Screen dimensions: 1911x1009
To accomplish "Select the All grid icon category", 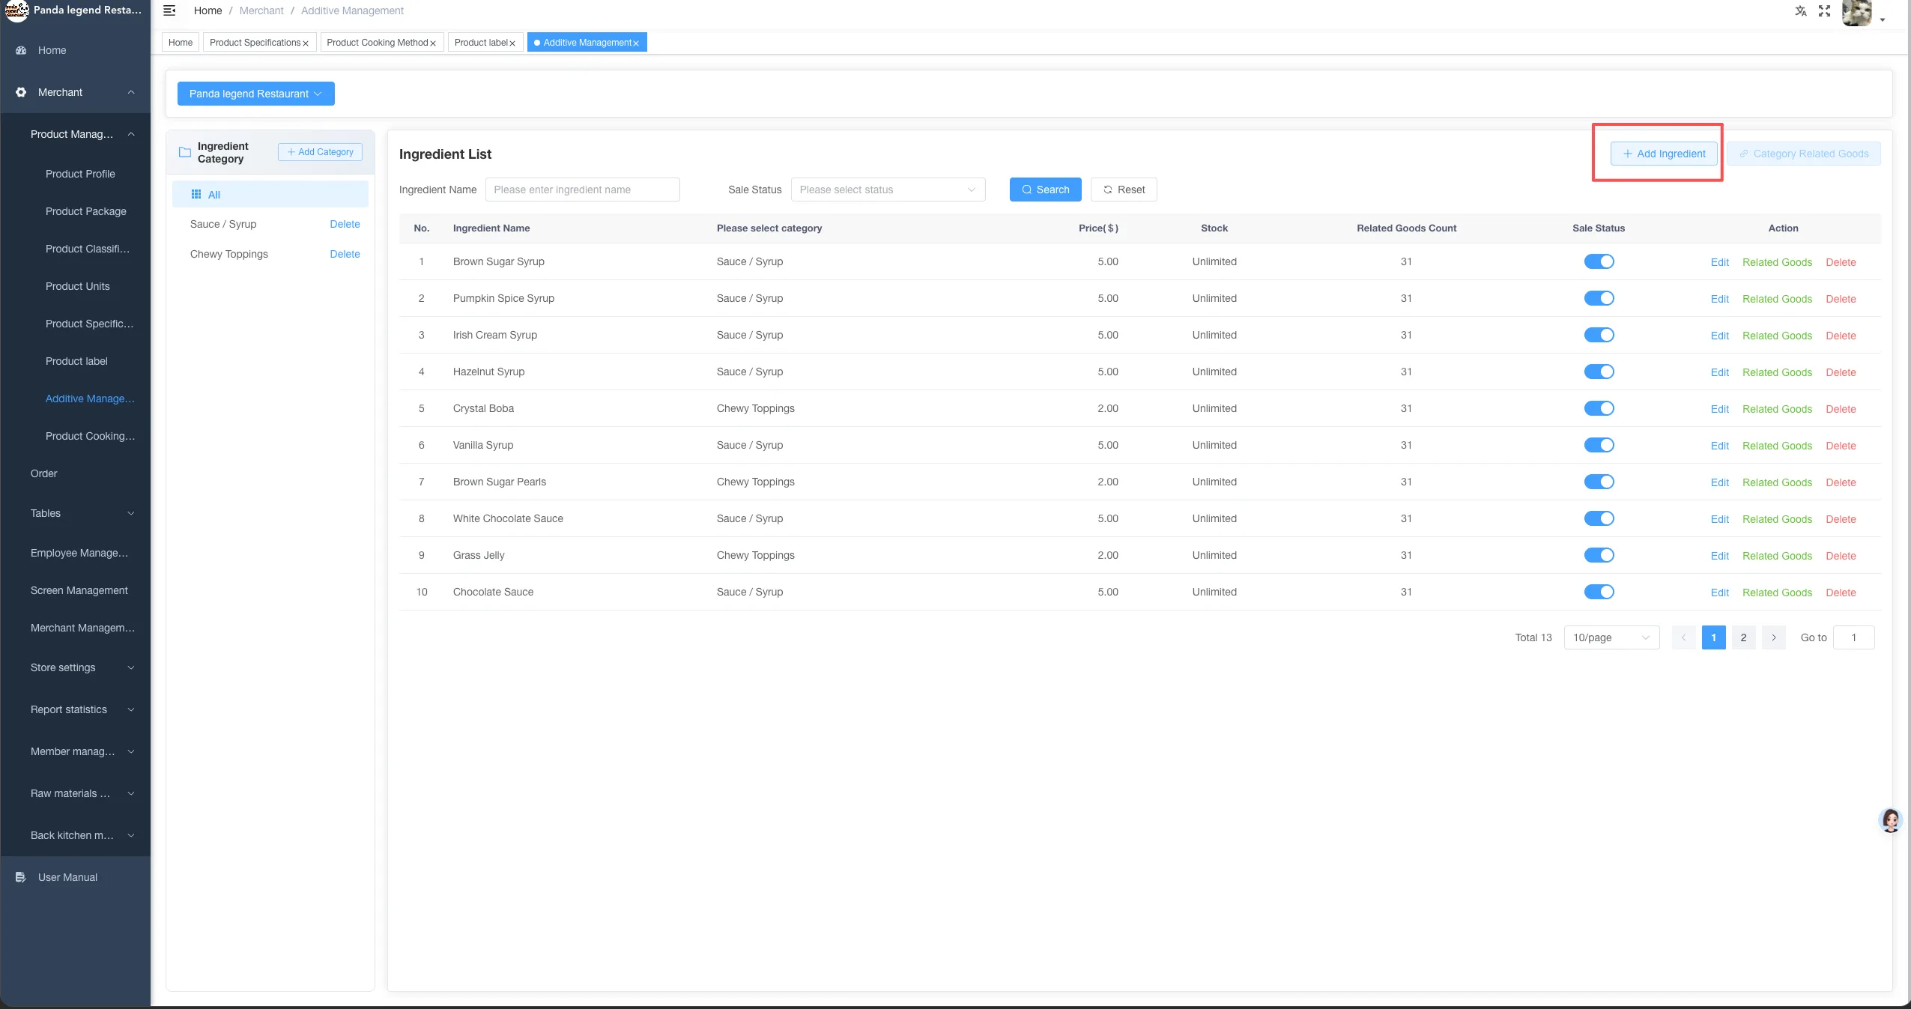I will click(196, 195).
